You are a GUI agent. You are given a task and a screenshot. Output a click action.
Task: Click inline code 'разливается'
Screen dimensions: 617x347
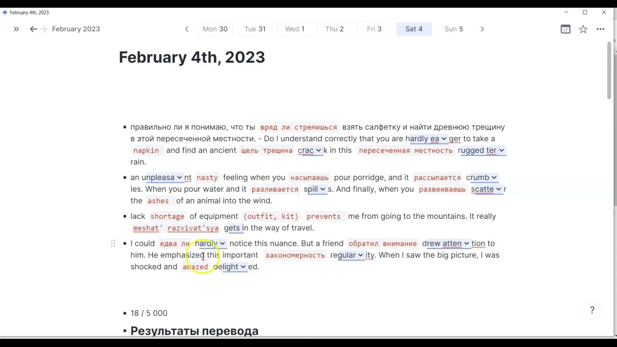tap(275, 189)
